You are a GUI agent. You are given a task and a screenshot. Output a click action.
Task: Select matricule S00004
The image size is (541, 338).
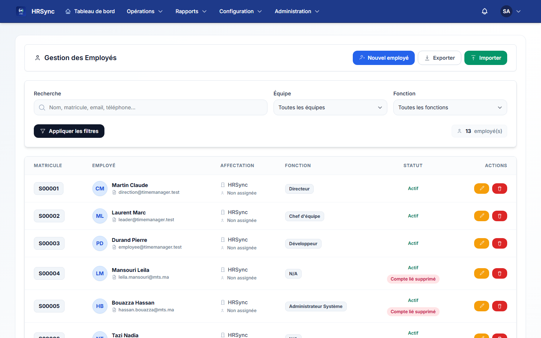pyautogui.click(x=49, y=273)
